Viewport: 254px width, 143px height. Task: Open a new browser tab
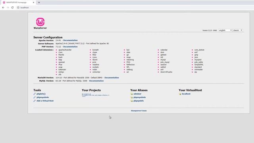[39, 2]
